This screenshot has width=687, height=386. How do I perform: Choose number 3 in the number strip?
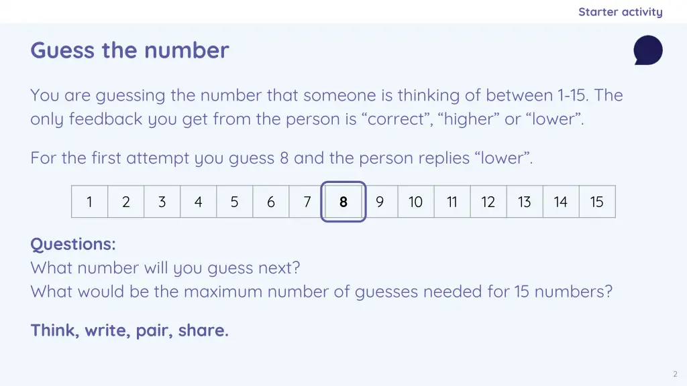pos(162,202)
